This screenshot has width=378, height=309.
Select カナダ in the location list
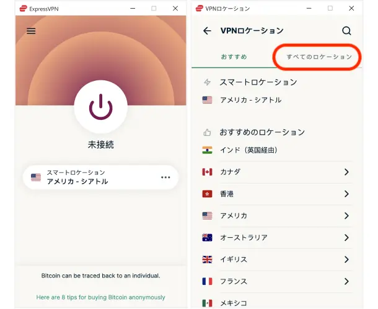pos(231,172)
